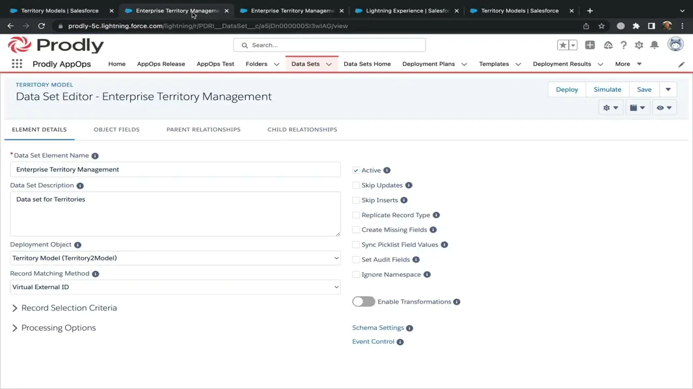Open the Data Sets nav dropdown arrow
Image resolution: width=693 pixels, height=389 pixels.
point(329,64)
